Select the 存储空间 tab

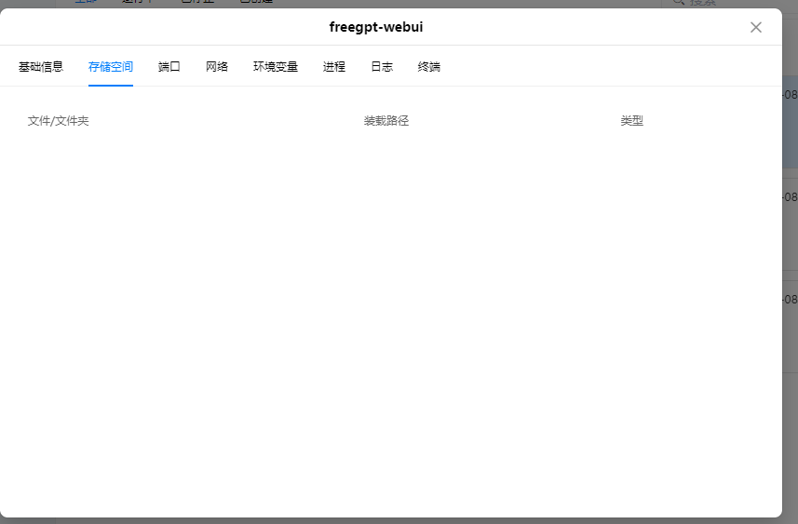pyautogui.click(x=111, y=67)
